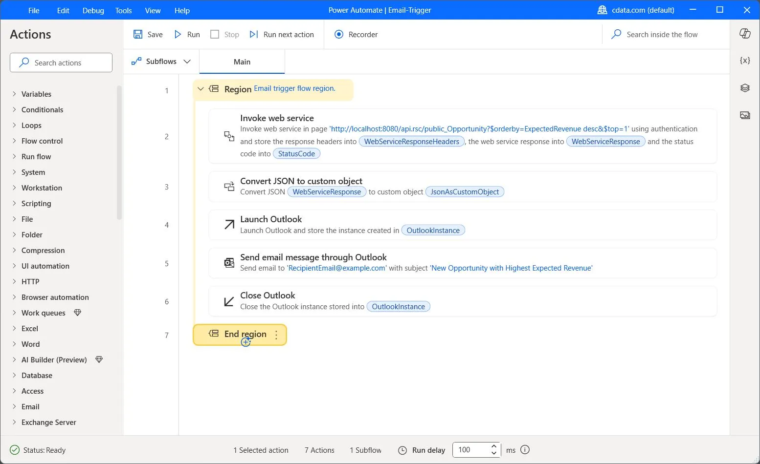Select the Main subflow tab

click(x=242, y=62)
